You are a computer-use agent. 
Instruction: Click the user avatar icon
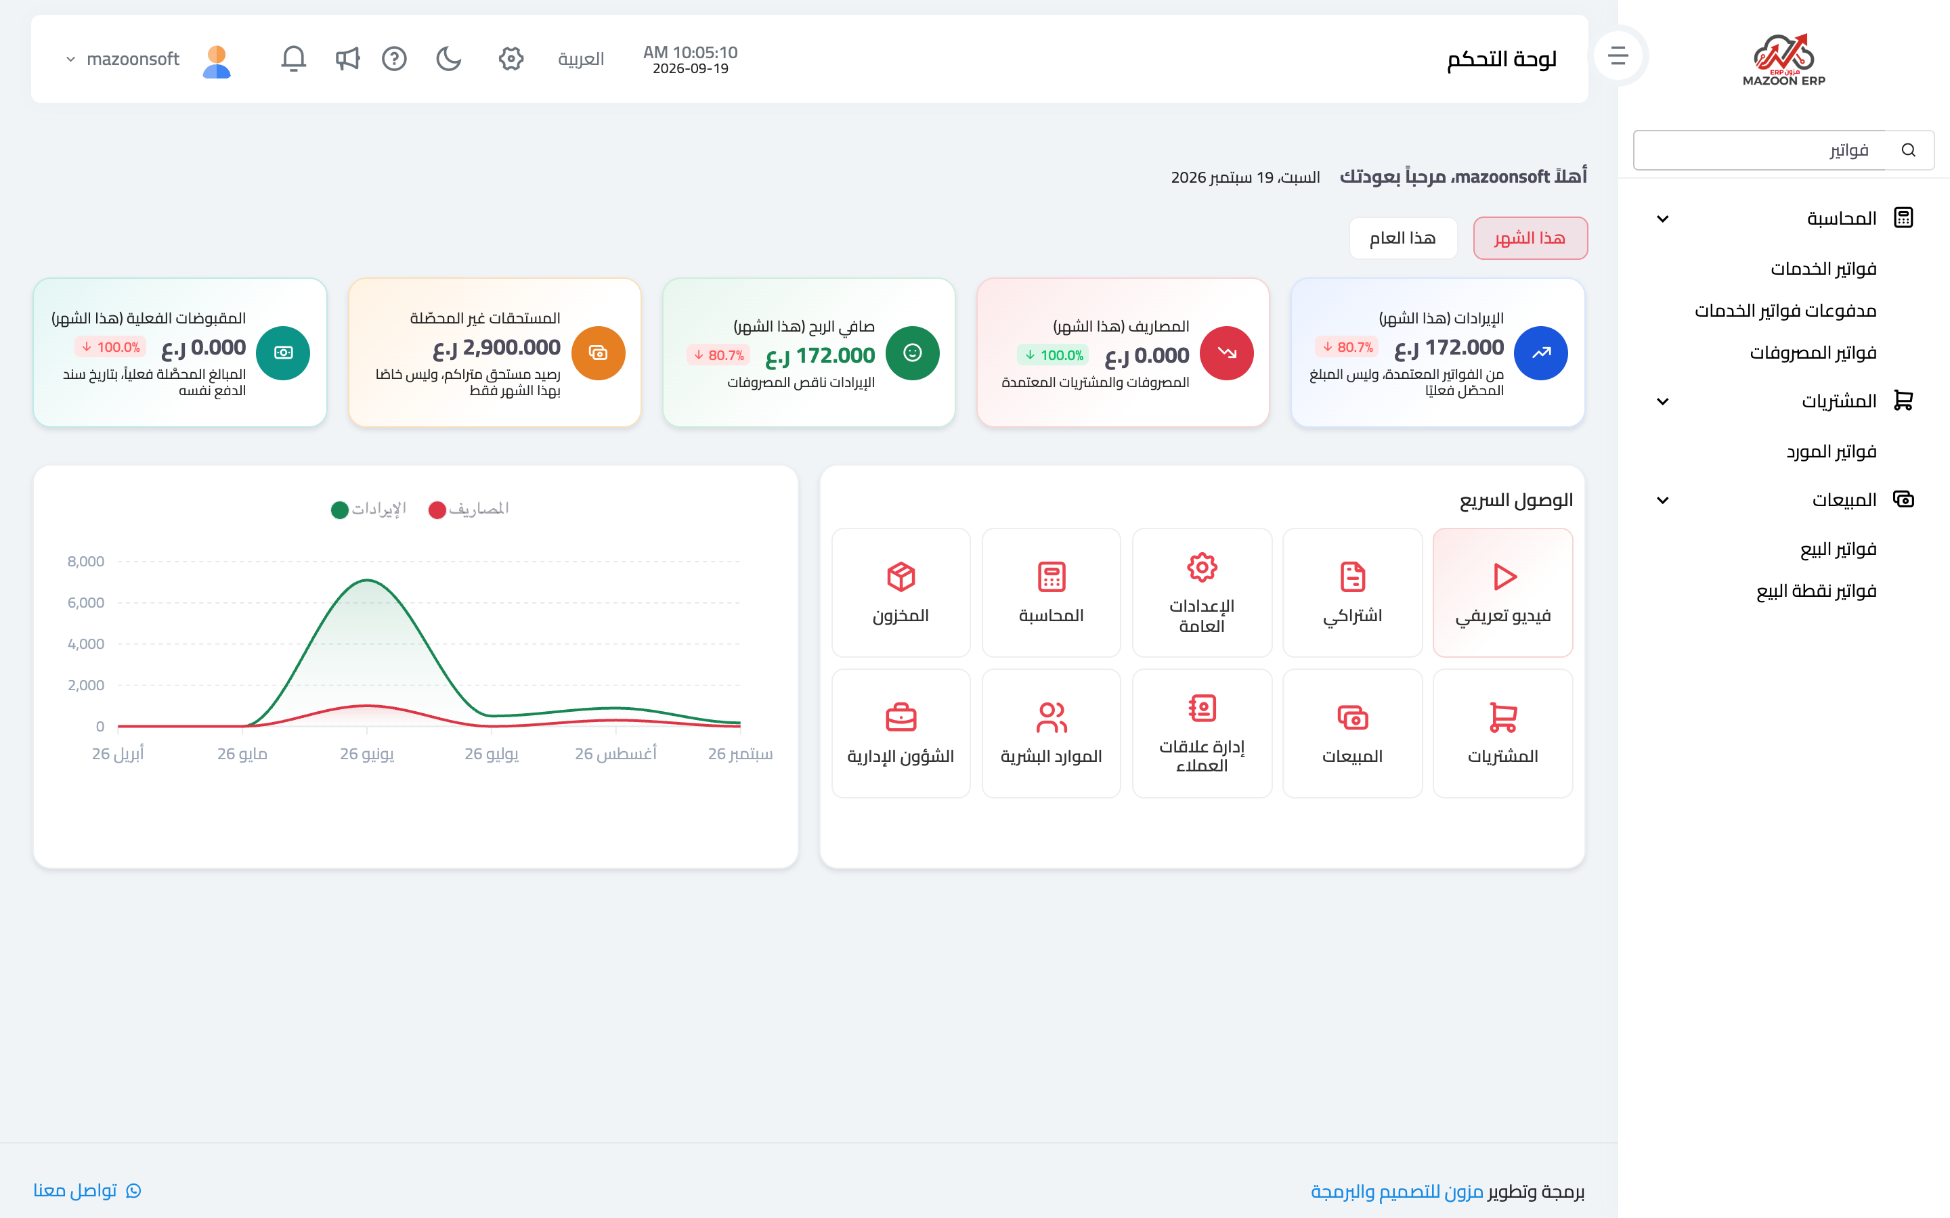pyautogui.click(x=216, y=60)
